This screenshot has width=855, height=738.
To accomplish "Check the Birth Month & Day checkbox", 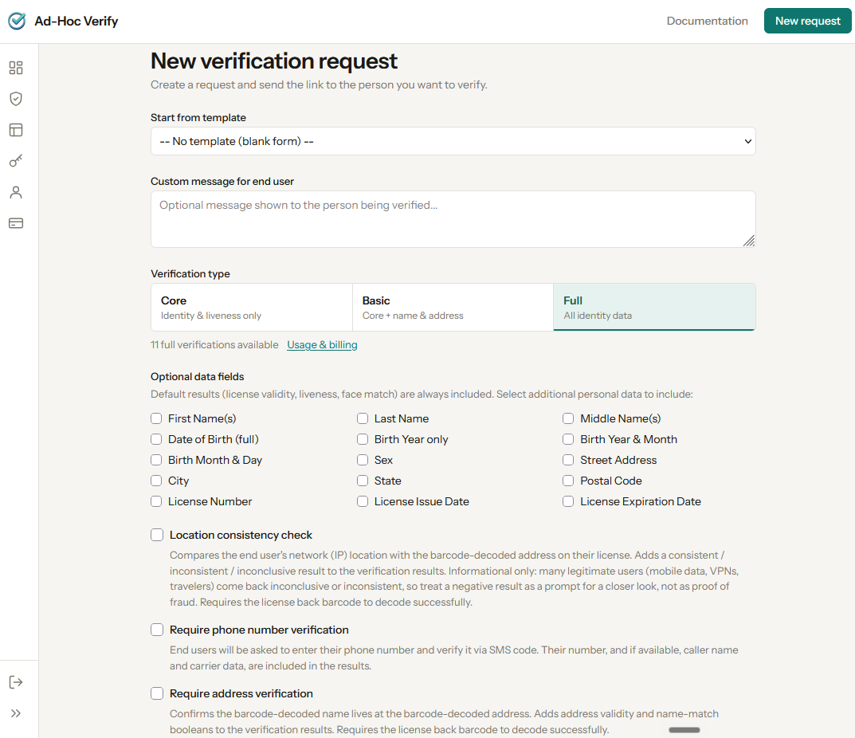I will pyautogui.click(x=156, y=460).
